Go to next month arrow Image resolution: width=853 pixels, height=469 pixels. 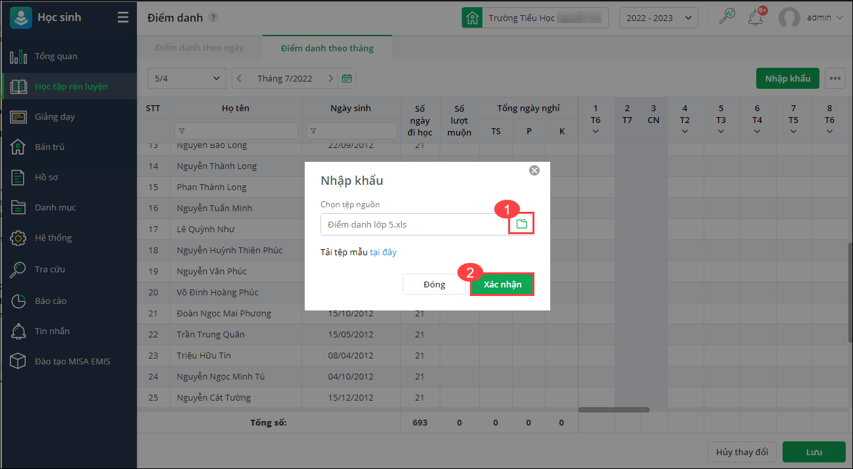330,78
